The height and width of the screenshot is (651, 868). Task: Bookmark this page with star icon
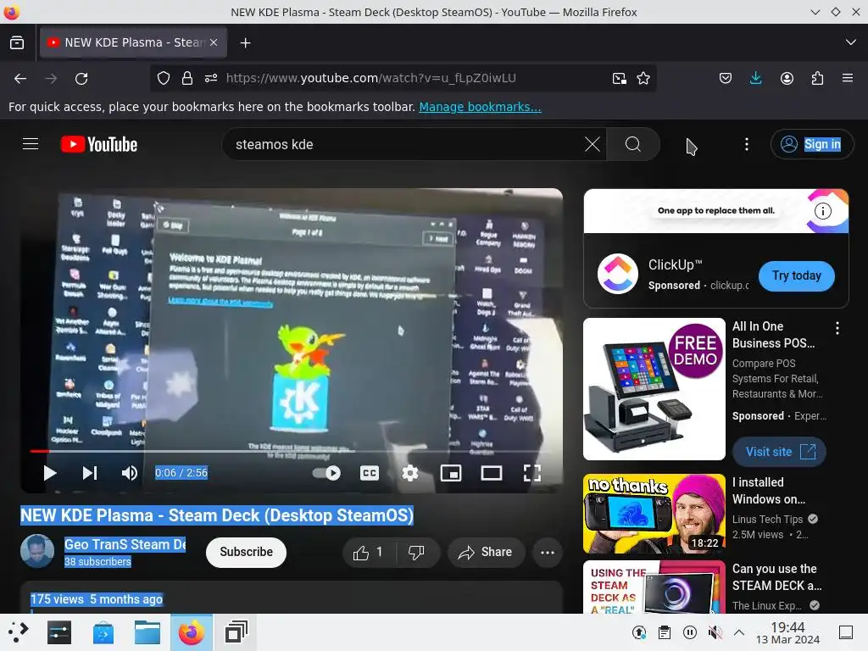coord(643,78)
